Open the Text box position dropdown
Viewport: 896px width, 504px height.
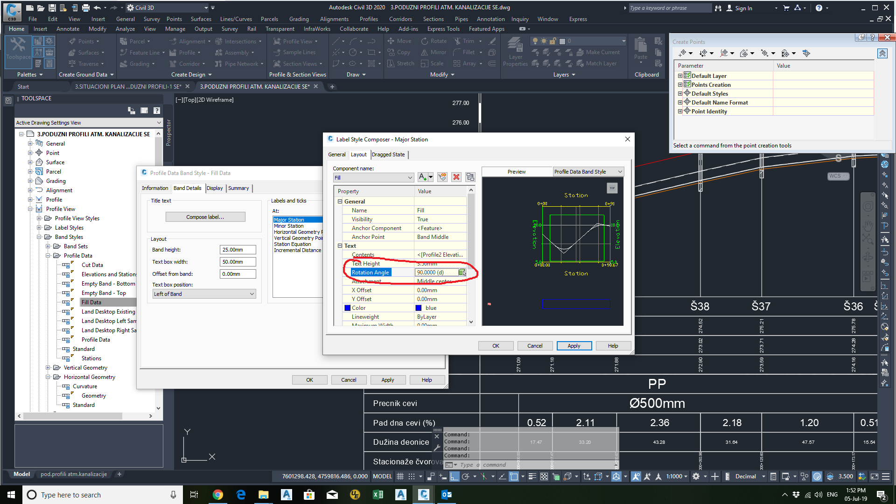pos(252,294)
